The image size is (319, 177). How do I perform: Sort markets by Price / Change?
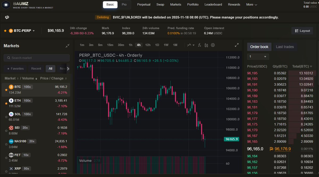(53, 78)
